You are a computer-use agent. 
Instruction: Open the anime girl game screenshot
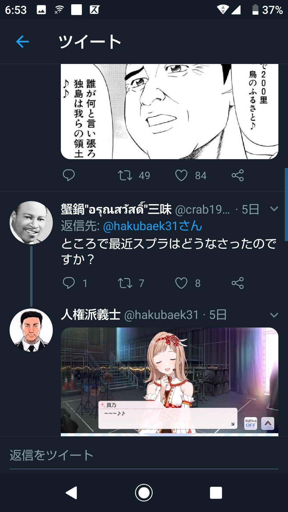(170, 382)
